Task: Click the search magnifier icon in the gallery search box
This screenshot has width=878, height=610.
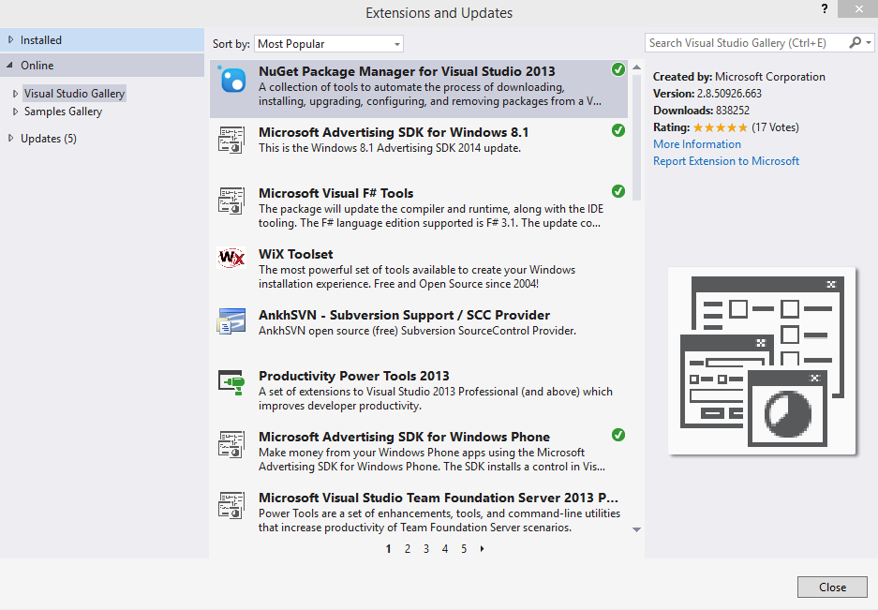Action: 856,43
